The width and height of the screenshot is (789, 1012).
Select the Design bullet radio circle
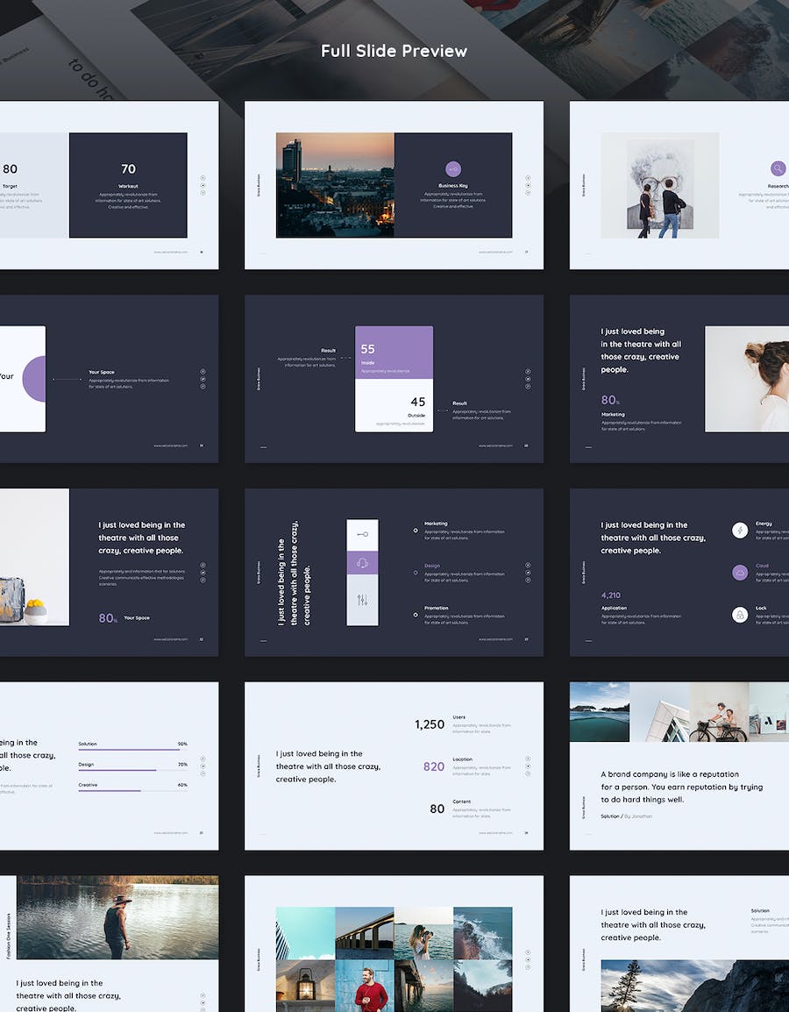click(416, 573)
